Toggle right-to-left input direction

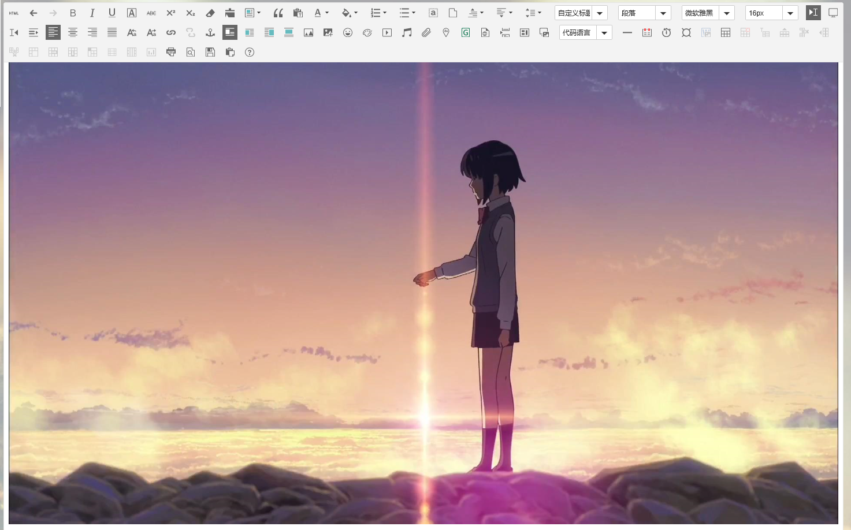(14, 32)
